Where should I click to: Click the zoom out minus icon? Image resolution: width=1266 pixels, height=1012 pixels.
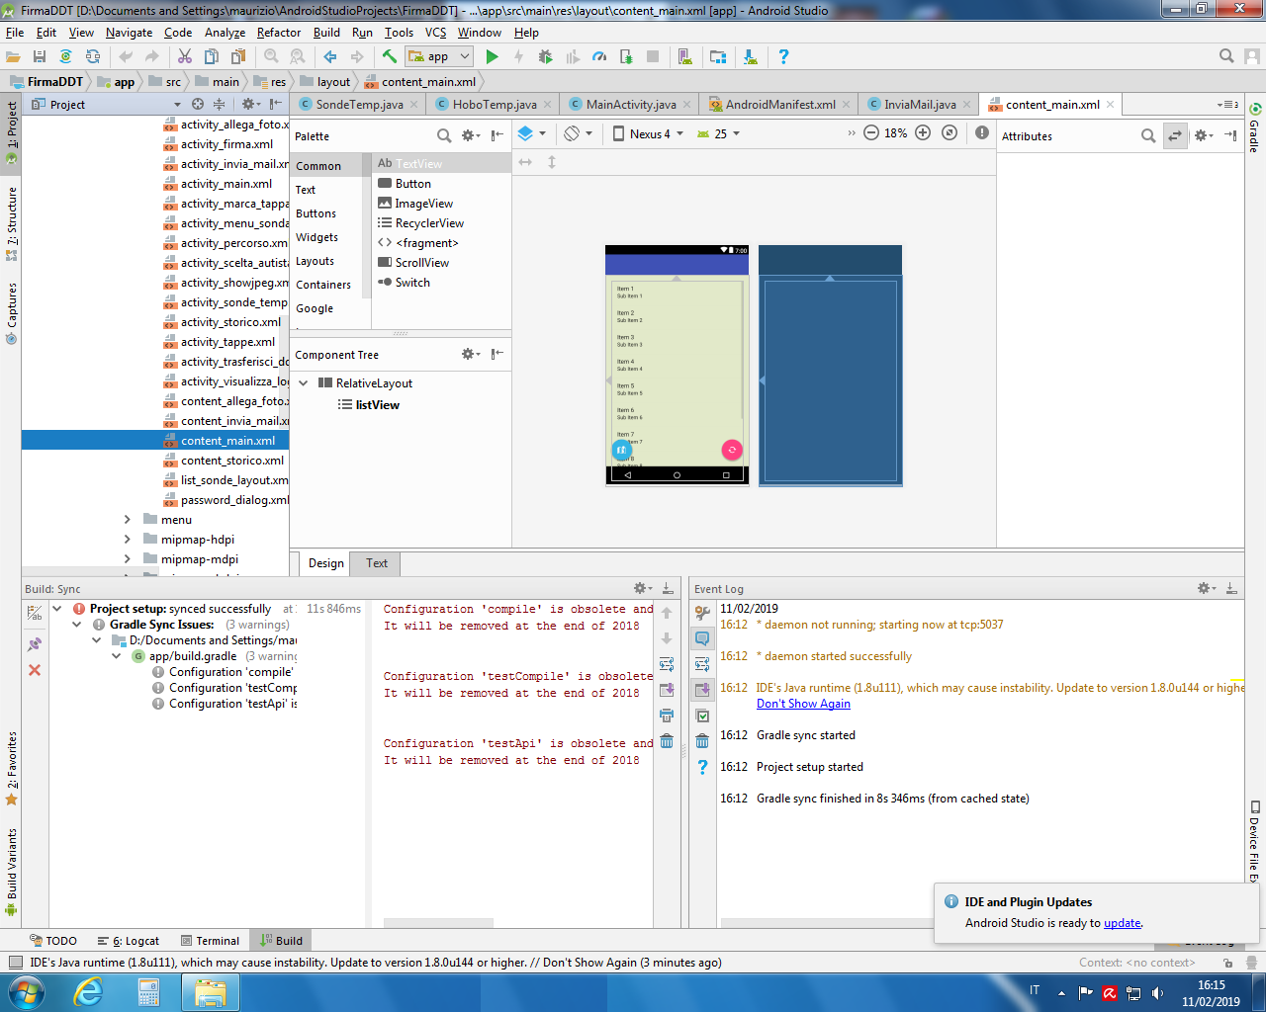coord(871,132)
